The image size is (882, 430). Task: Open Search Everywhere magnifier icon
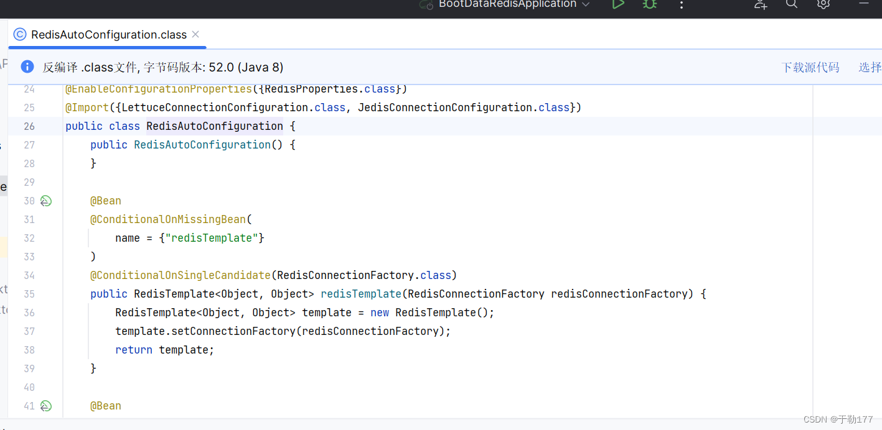pyautogui.click(x=792, y=4)
